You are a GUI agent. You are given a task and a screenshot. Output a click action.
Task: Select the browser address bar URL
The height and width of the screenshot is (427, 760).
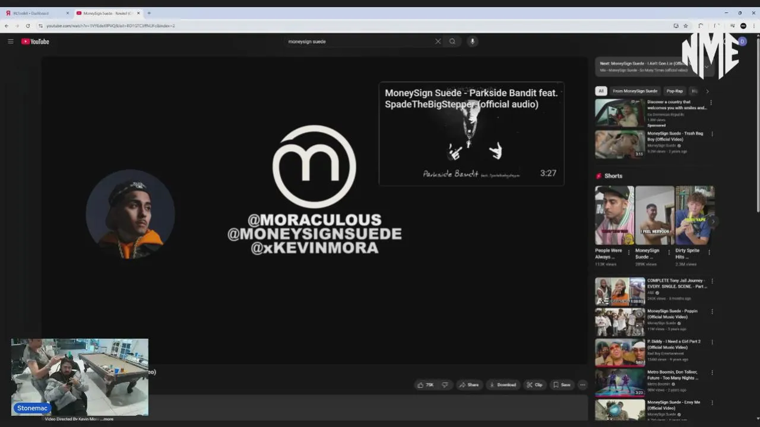tap(110, 26)
